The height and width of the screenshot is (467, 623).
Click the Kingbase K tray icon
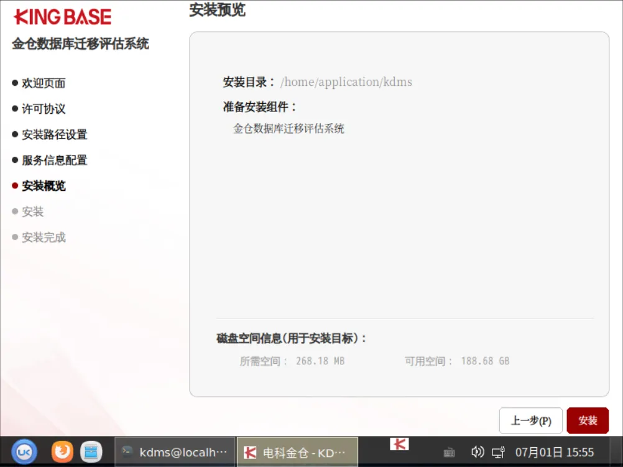399,443
